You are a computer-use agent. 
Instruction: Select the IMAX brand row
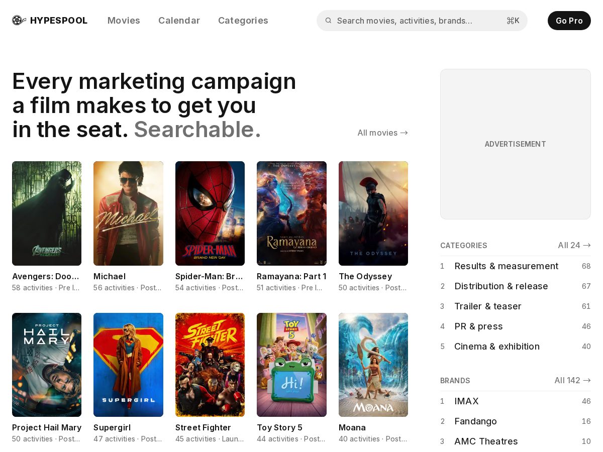pyautogui.click(x=516, y=401)
